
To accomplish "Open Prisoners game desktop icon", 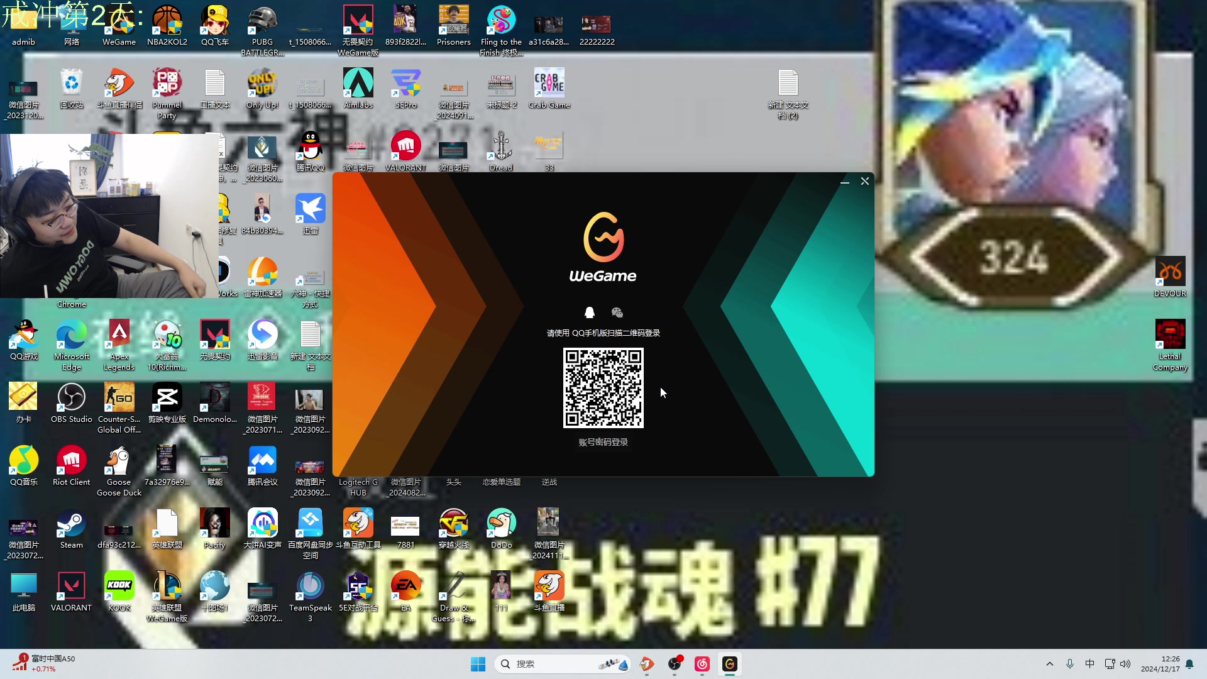I will click(454, 26).
